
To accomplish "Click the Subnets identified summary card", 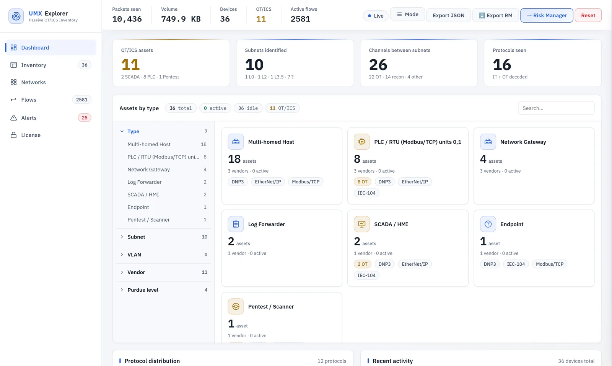I will pos(295,63).
